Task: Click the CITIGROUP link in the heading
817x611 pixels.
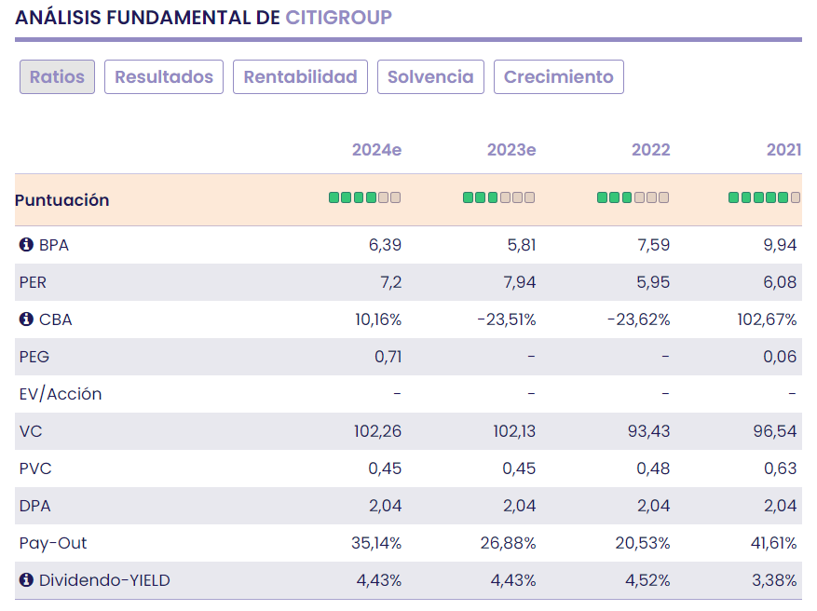Action: [338, 18]
